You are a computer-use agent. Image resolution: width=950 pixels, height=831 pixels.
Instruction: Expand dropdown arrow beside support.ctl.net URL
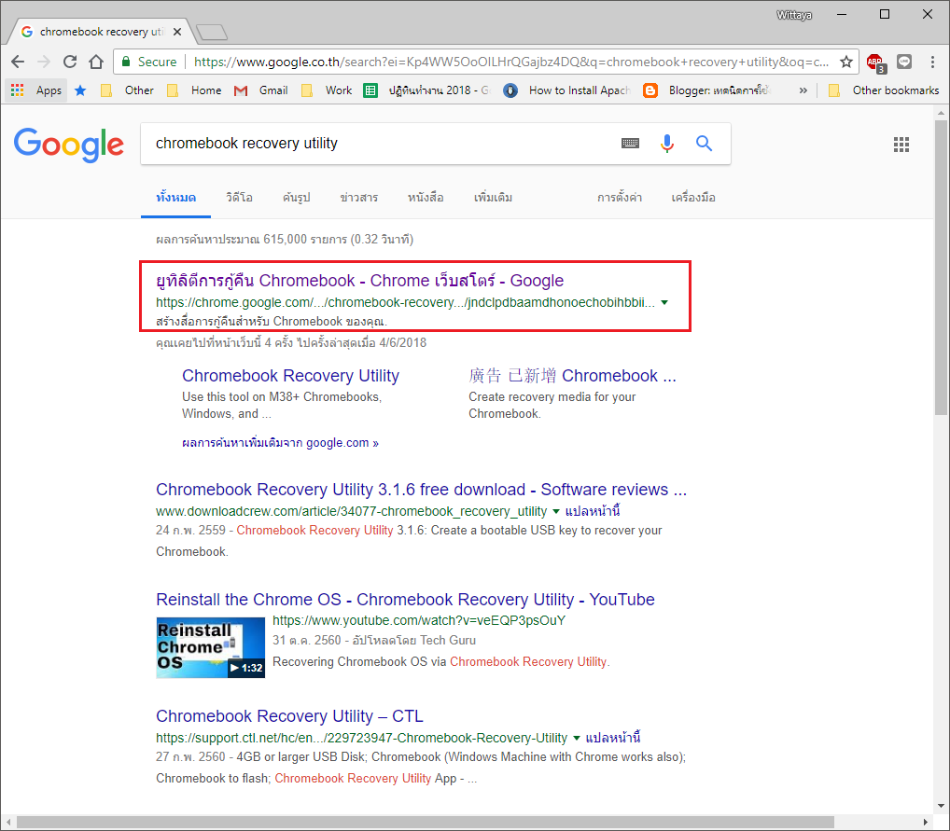click(576, 738)
